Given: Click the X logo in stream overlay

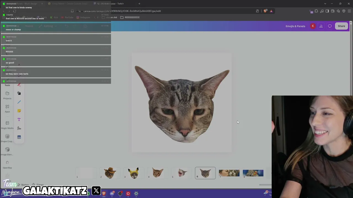Looking at the screenshot, I should click(96, 191).
